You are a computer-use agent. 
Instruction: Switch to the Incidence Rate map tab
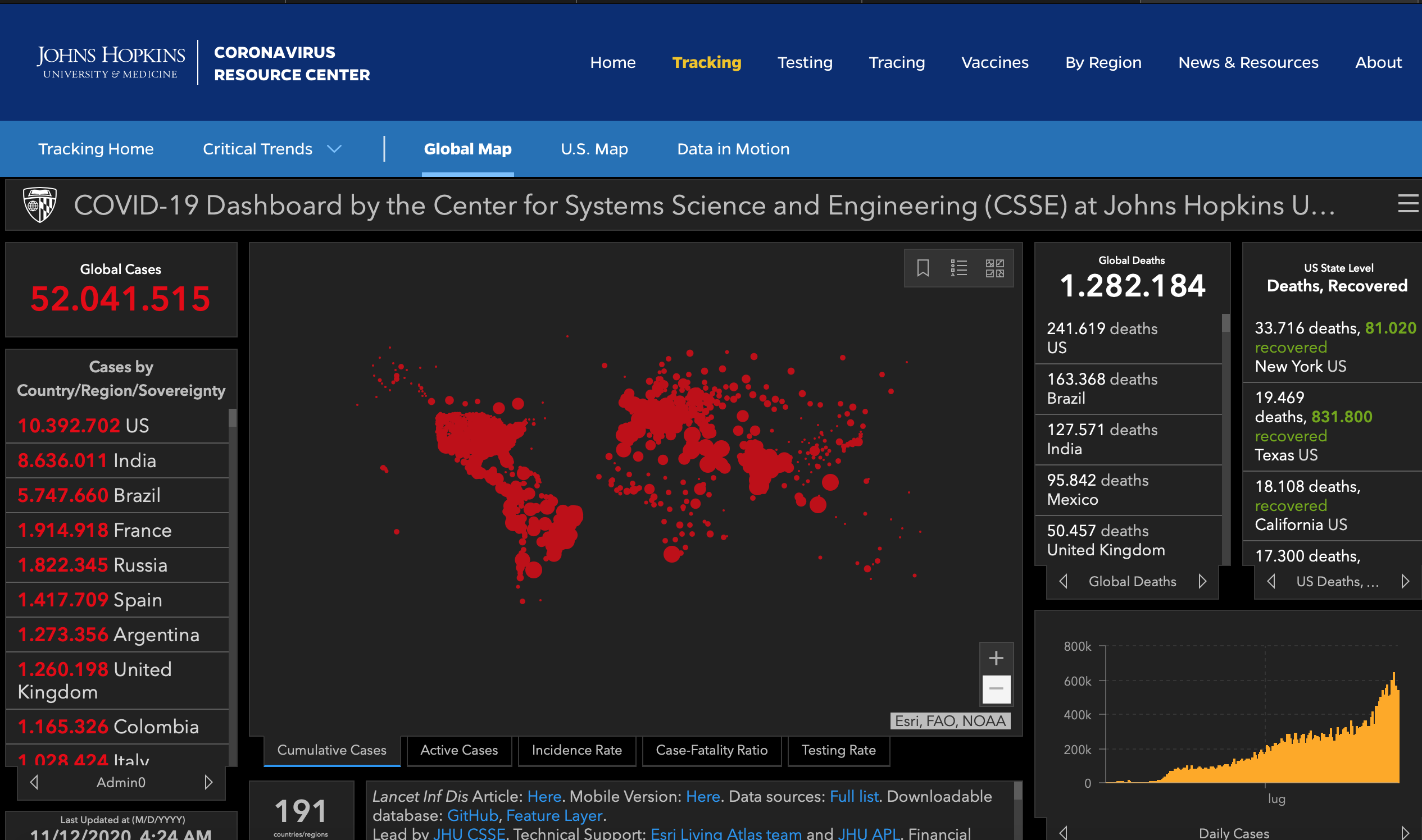pos(576,750)
